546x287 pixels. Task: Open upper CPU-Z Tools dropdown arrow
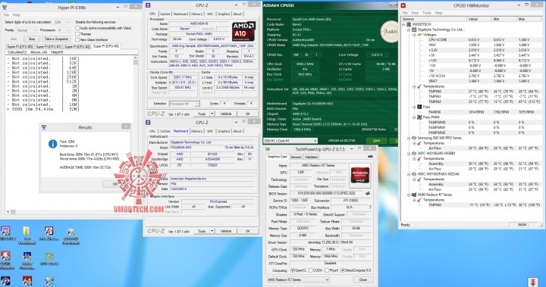pyautogui.click(x=212, y=114)
